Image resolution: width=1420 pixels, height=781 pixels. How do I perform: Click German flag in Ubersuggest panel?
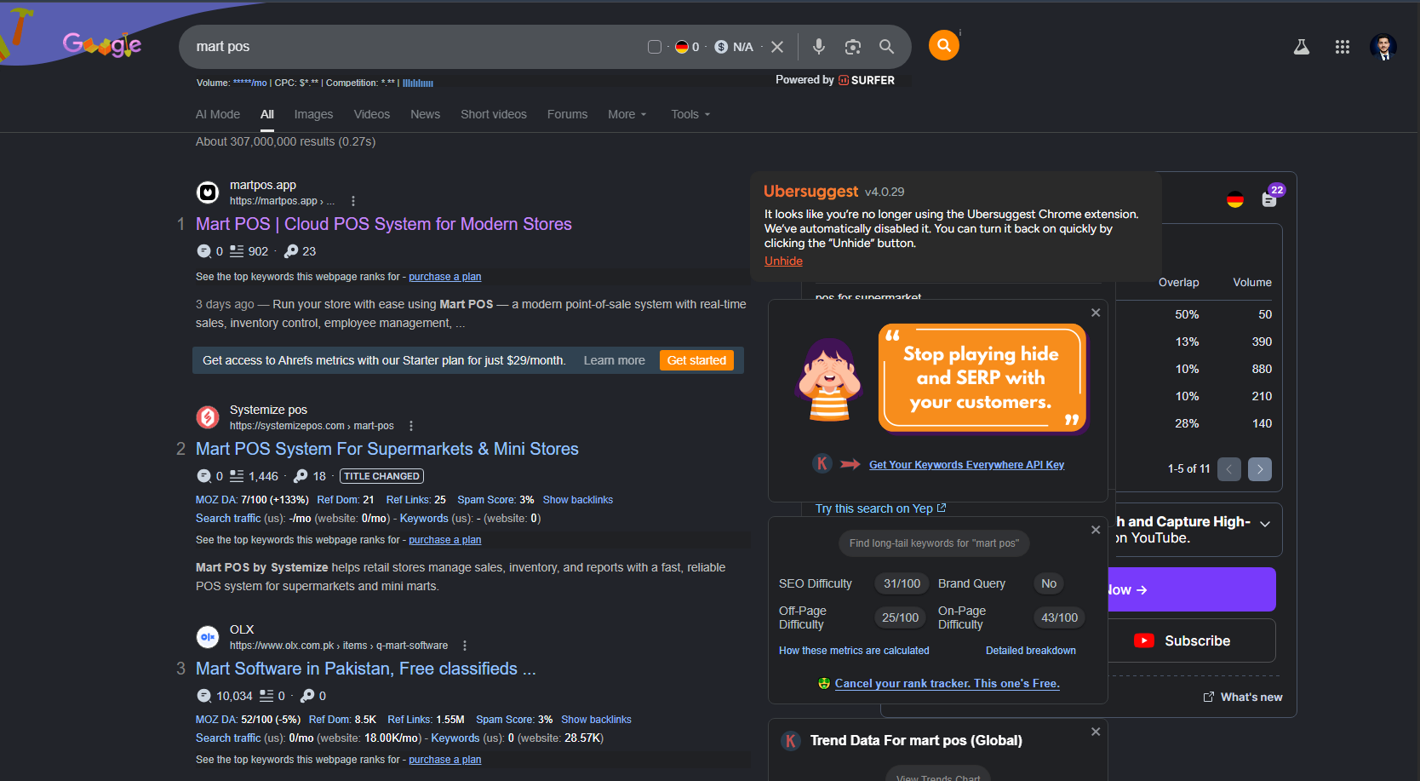(x=1235, y=200)
